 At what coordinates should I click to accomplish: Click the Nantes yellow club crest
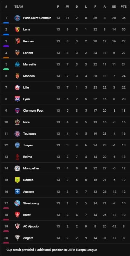17,180
